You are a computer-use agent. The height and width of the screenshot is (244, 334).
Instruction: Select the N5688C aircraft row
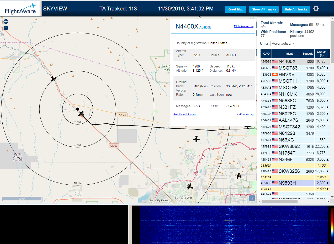[x=295, y=101]
